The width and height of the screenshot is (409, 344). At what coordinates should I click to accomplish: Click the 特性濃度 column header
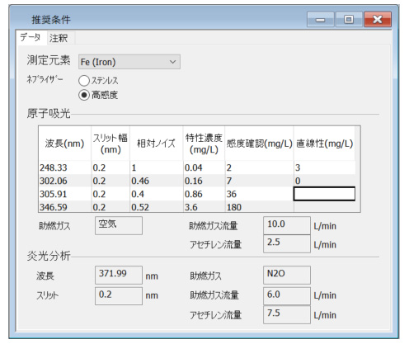tap(204, 144)
